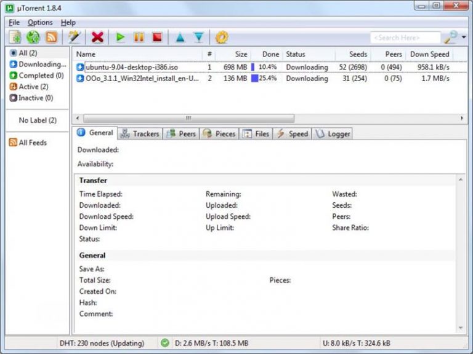The width and height of the screenshot is (473, 354).
Task: Stop torrent with red stop icon
Action: click(x=158, y=37)
